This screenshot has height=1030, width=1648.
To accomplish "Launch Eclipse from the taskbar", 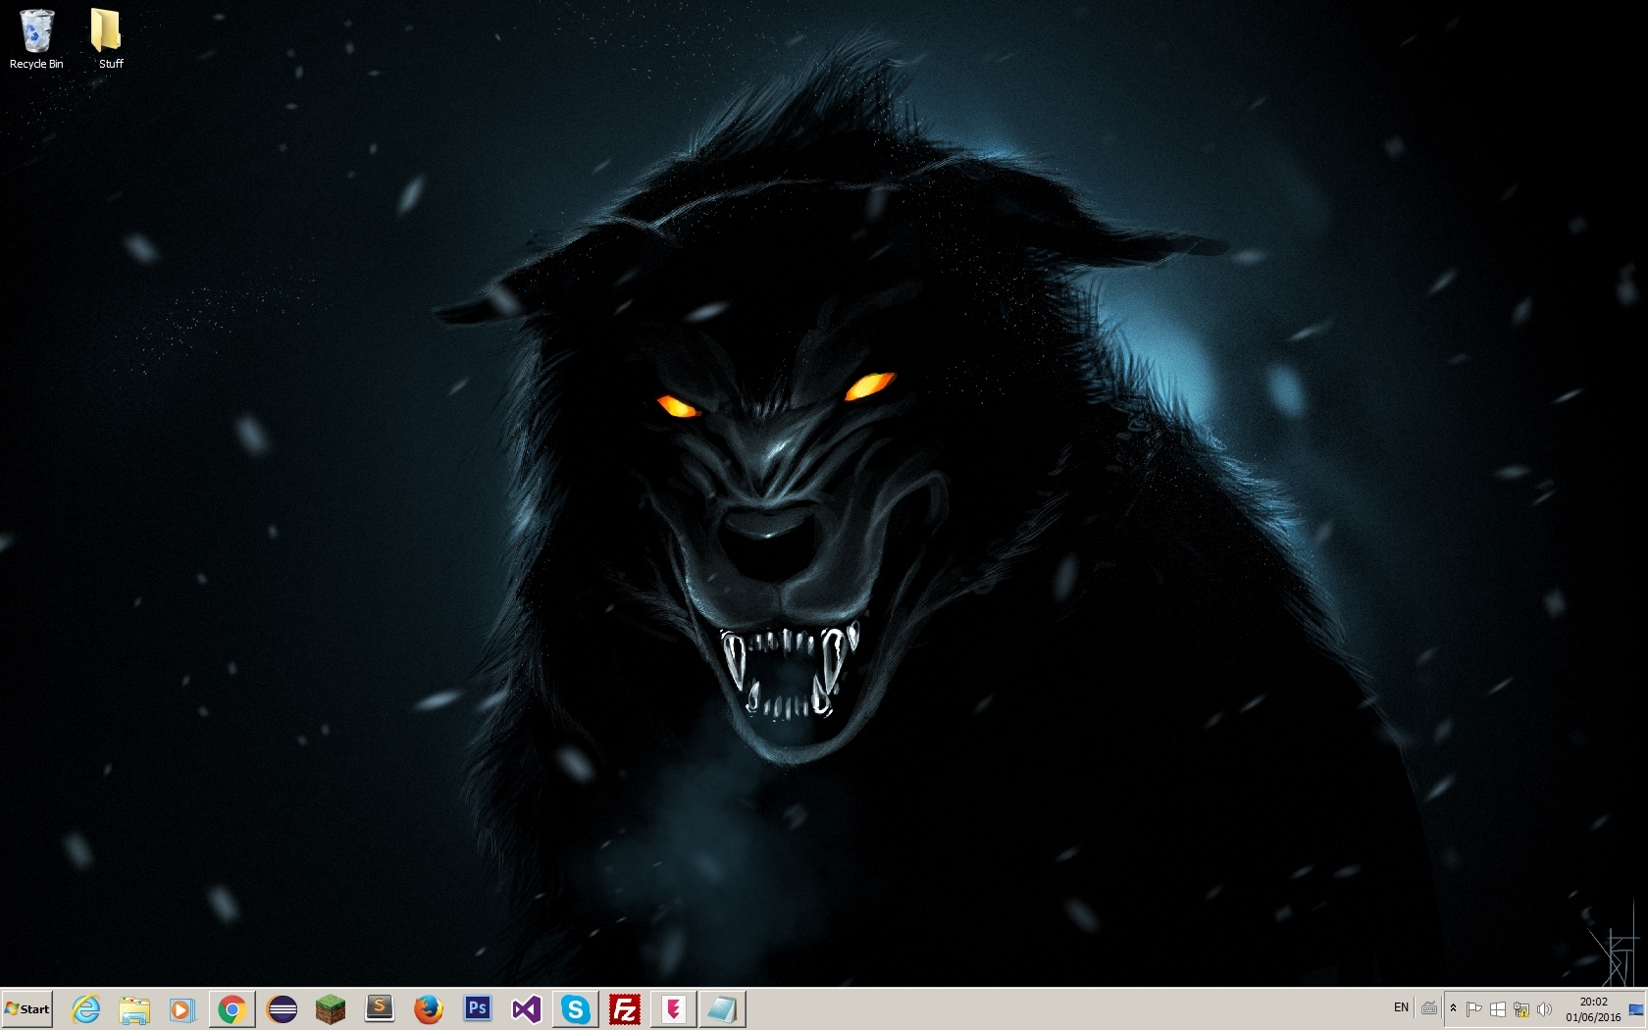I will point(282,1008).
